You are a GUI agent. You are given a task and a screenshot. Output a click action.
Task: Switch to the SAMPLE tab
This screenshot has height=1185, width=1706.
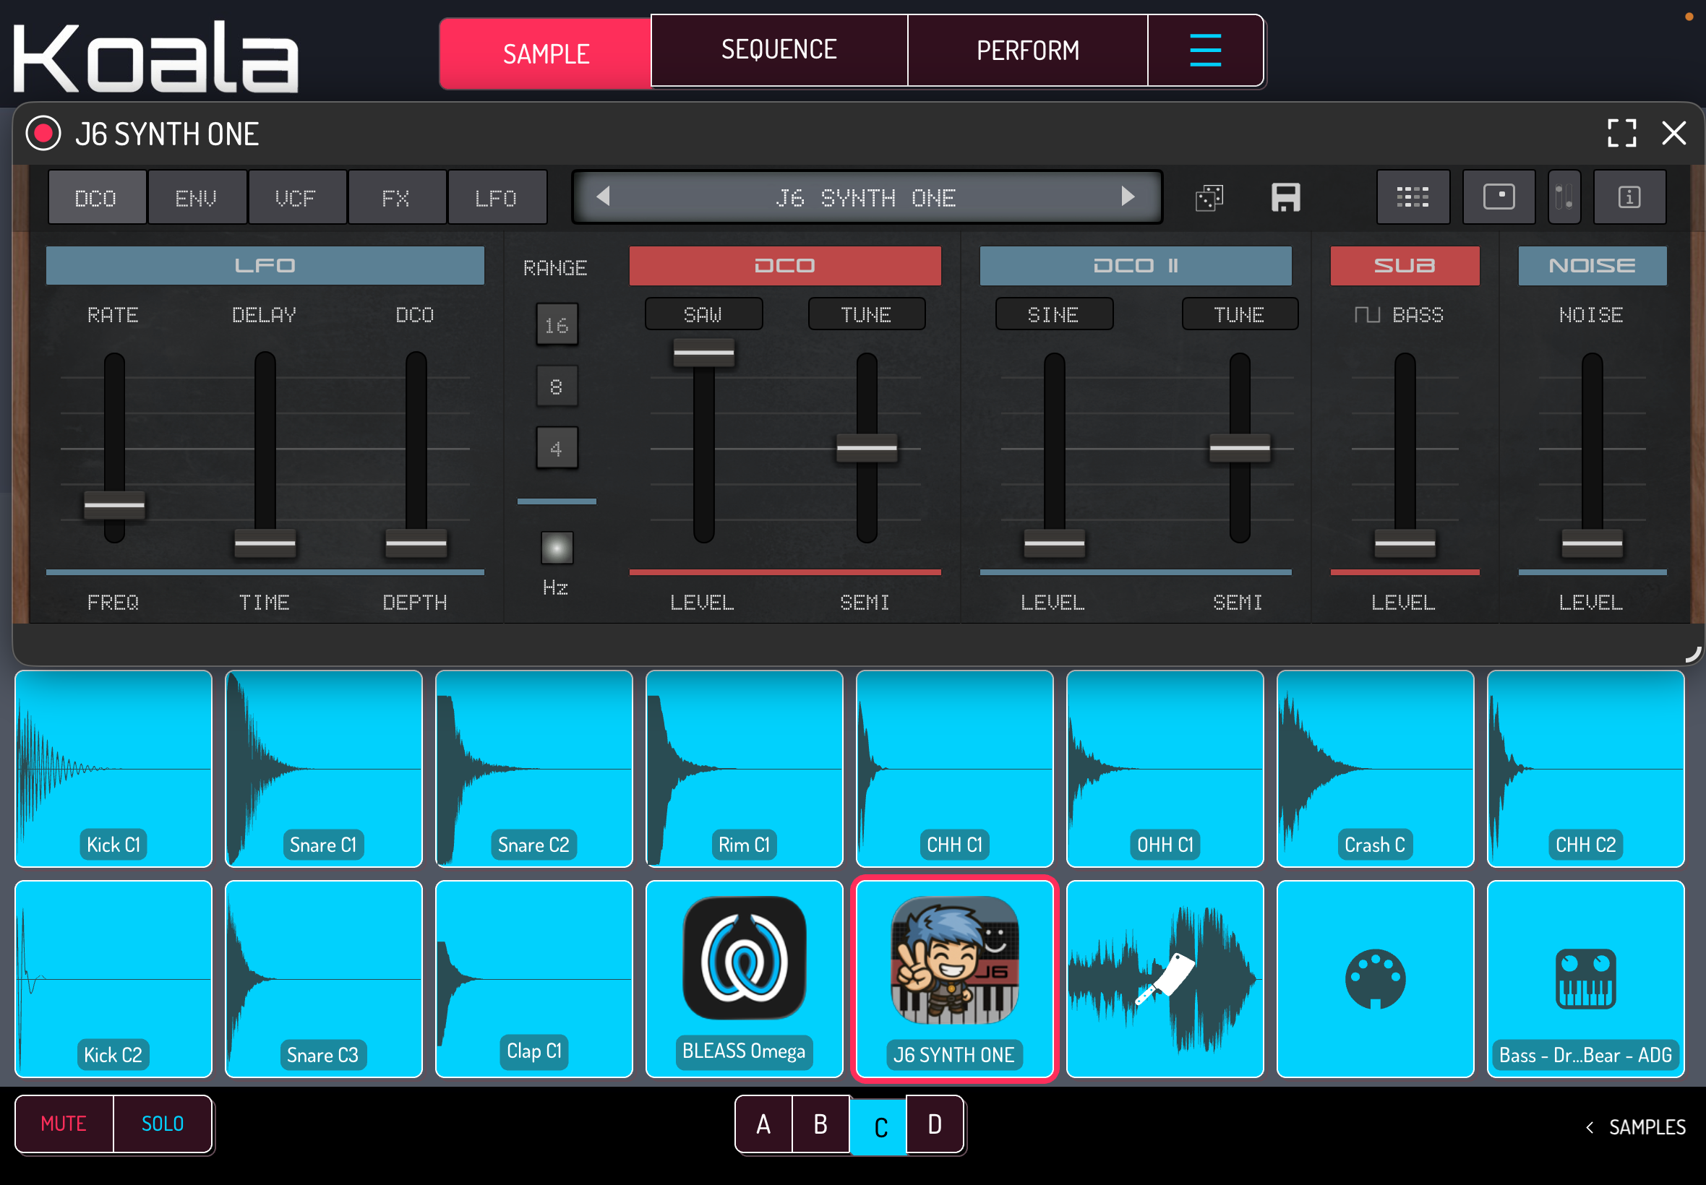pos(546,53)
